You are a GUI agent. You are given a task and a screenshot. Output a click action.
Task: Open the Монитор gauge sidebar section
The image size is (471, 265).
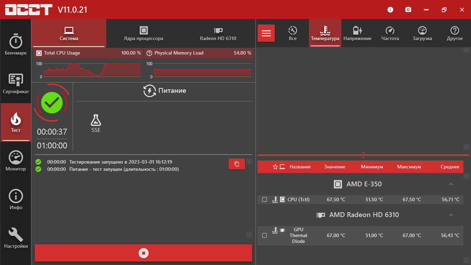(x=16, y=161)
